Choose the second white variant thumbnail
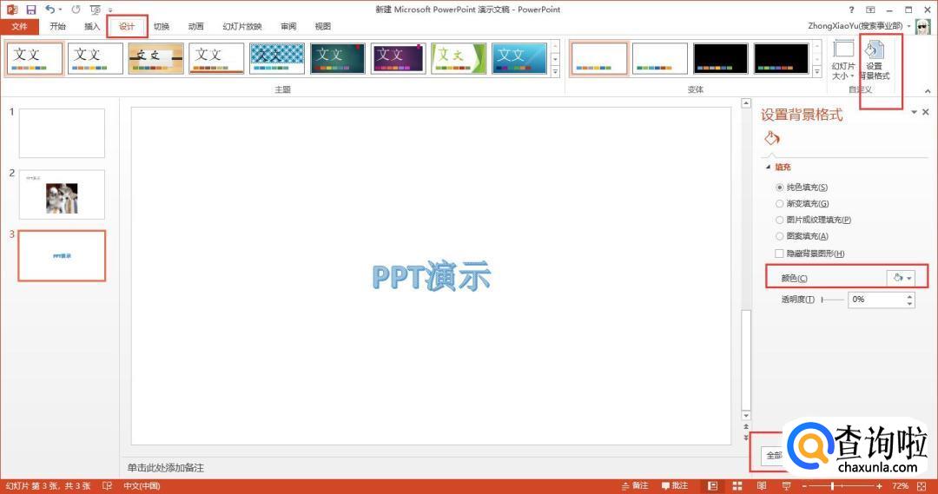Viewport: 938px width, 494px height. (x=660, y=58)
